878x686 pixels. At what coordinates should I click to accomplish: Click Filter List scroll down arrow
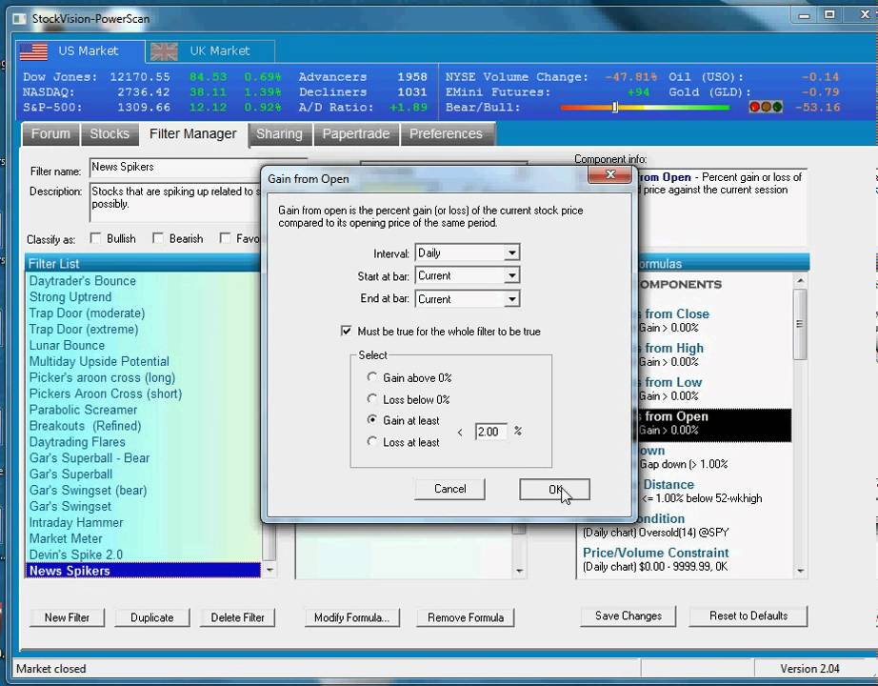(269, 570)
